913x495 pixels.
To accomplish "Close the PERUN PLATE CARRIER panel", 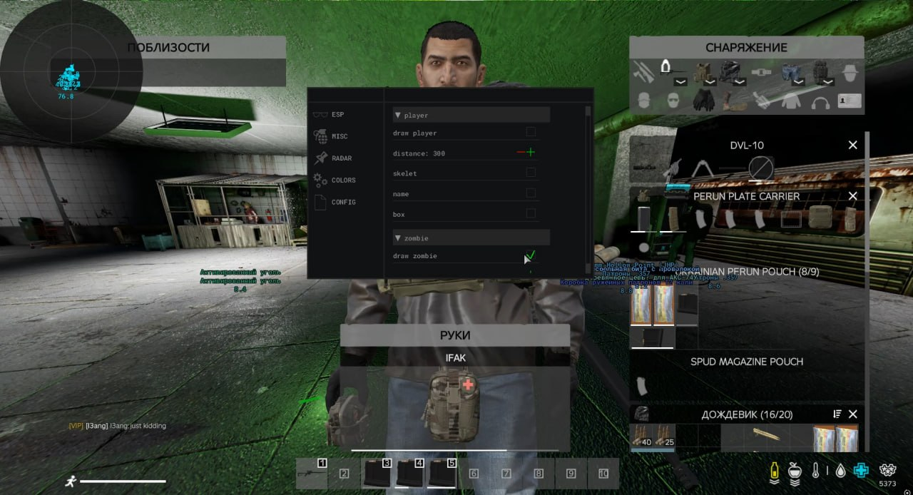I will [x=852, y=196].
